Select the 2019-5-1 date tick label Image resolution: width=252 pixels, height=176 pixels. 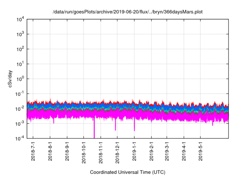tap(200, 152)
